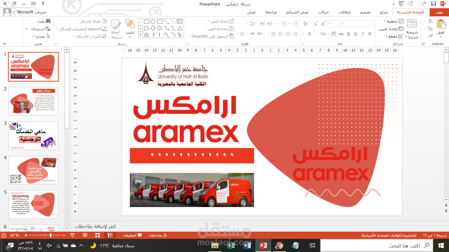The width and height of the screenshot is (449, 252).
Task: Expand the shapes gallery More arrow
Action: [x=141, y=34]
